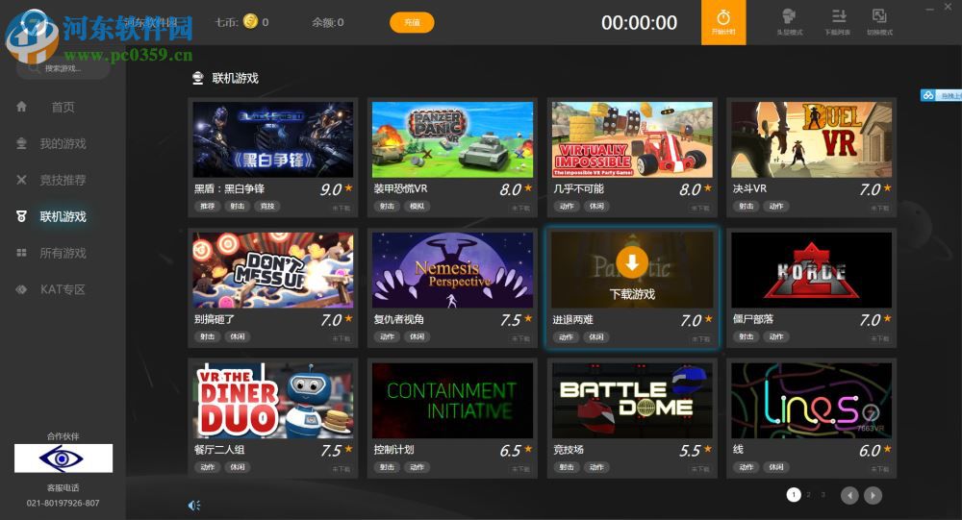The image size is (962, 520).
Task: Open the Horde Z game thumbnail
Action: pos(811,270)
